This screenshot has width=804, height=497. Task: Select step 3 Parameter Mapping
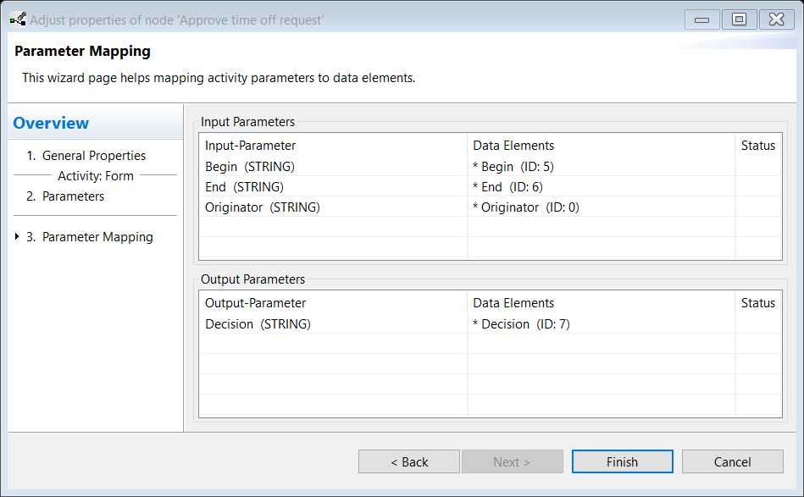(90, 237)
